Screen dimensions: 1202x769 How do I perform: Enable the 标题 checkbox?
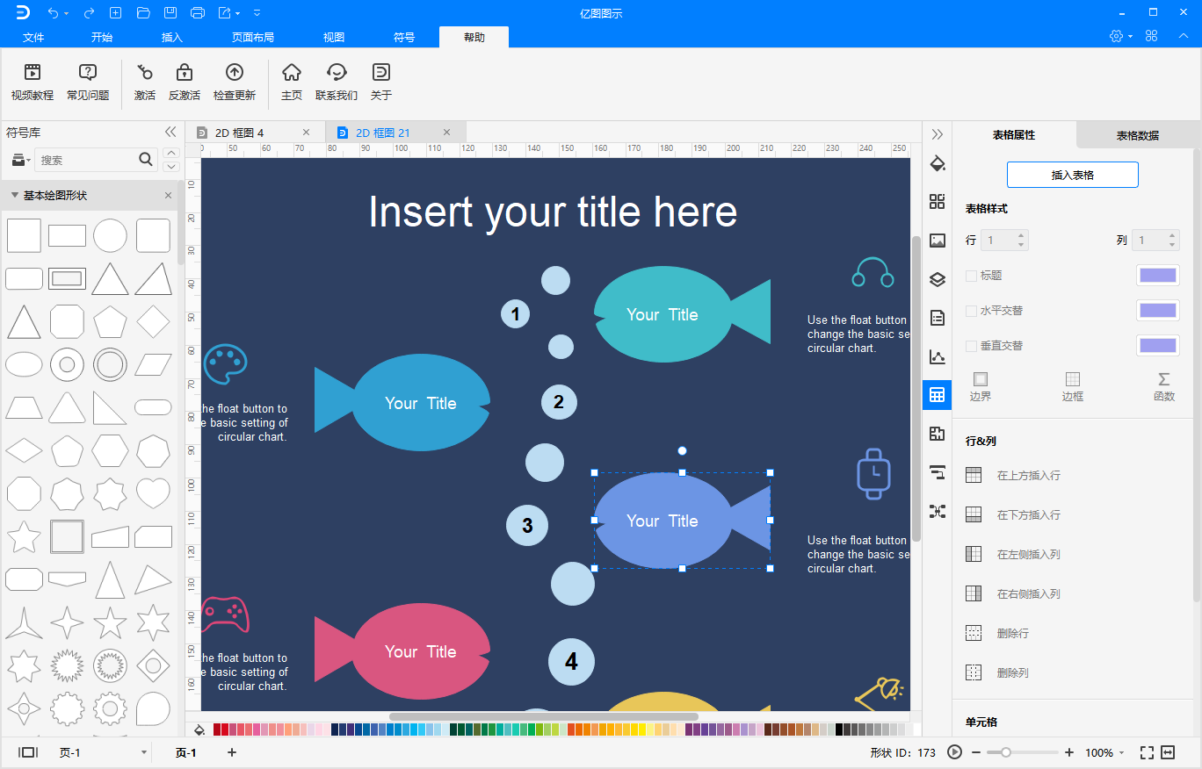coord(971,276)
